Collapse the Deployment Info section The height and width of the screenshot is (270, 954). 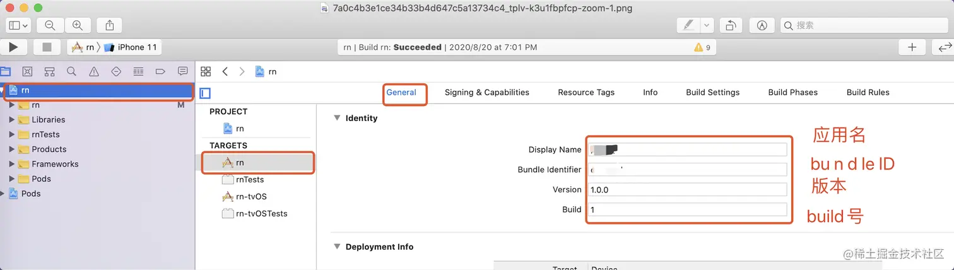pyautogui.click(x=337, y=247)
